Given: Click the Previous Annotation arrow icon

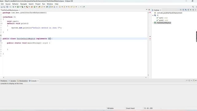Looking at the screenshot, I should (x=64, y=7).
